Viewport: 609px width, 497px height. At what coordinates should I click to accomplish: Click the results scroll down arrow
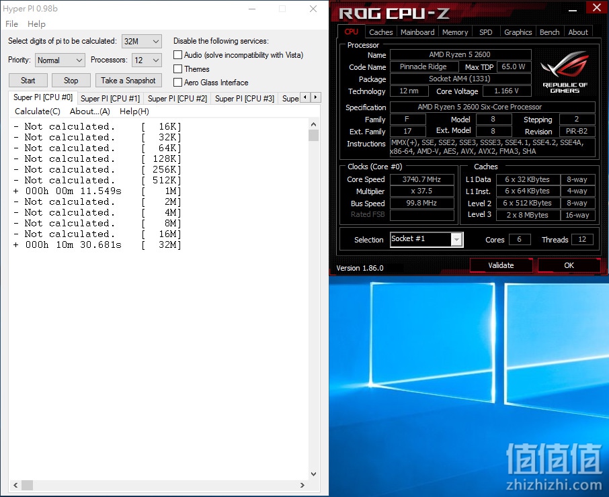[314, 473]
